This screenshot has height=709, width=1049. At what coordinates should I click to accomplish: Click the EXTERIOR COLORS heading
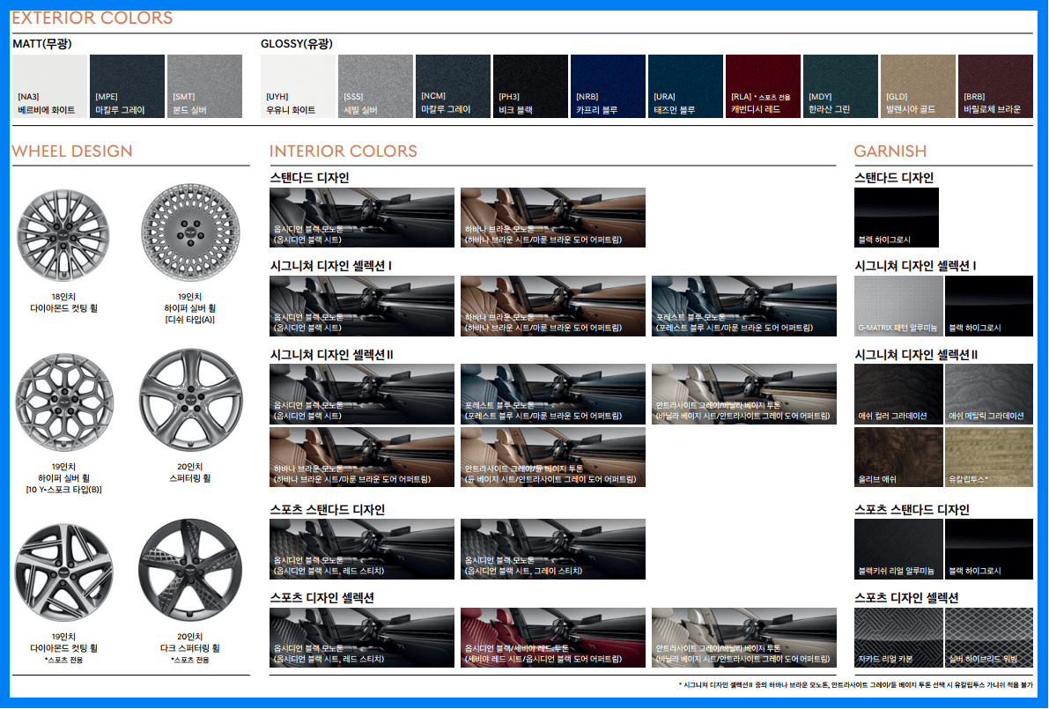(92, 18)
